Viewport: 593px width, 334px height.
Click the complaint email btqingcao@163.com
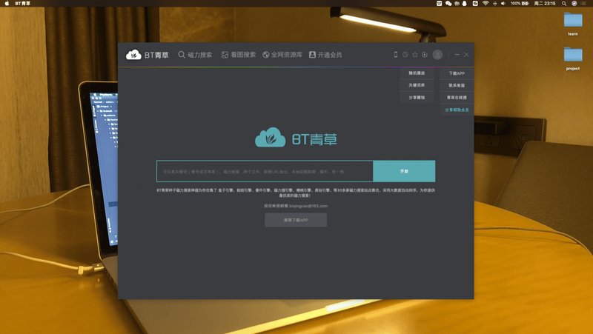click(308, 206)
